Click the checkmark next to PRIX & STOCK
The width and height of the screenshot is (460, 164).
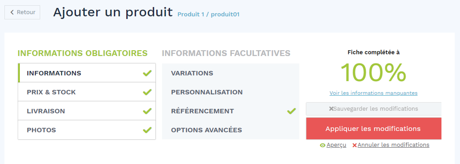147,92
